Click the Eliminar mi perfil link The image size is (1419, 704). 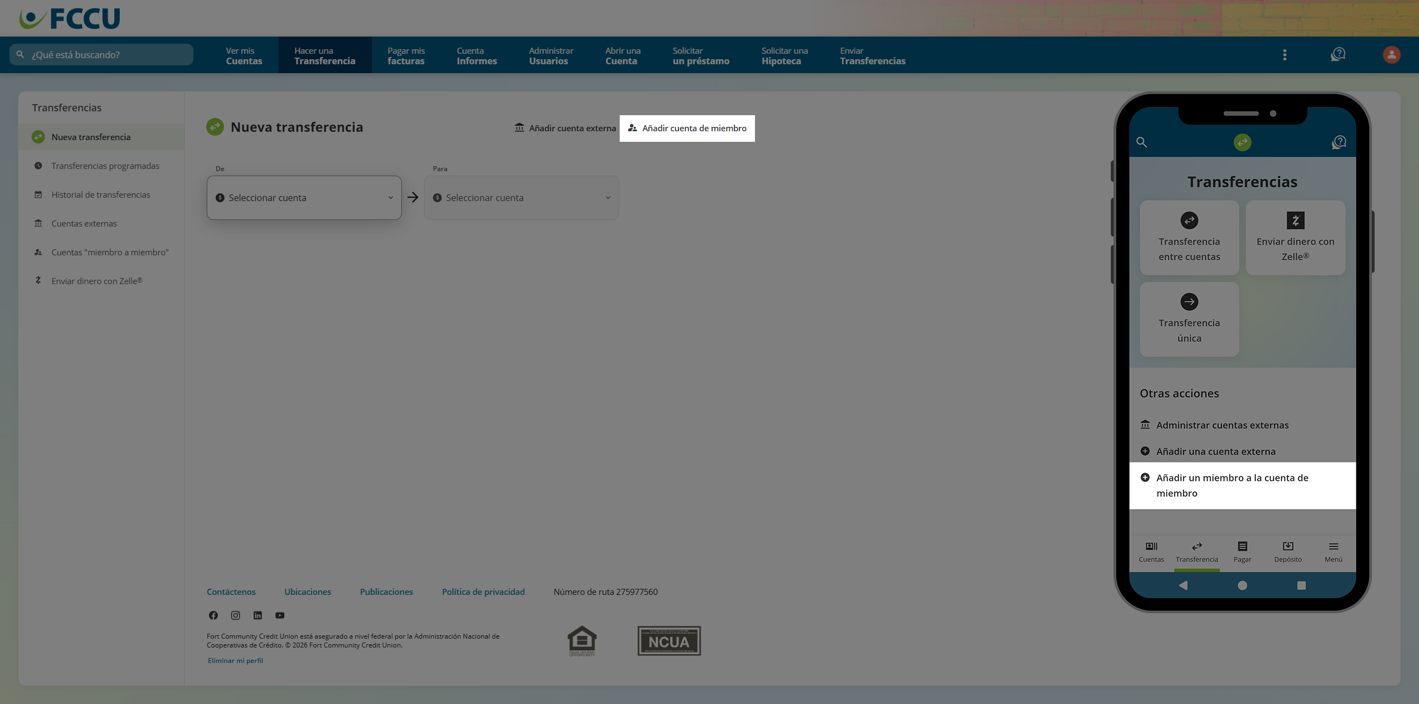[236, 660]
